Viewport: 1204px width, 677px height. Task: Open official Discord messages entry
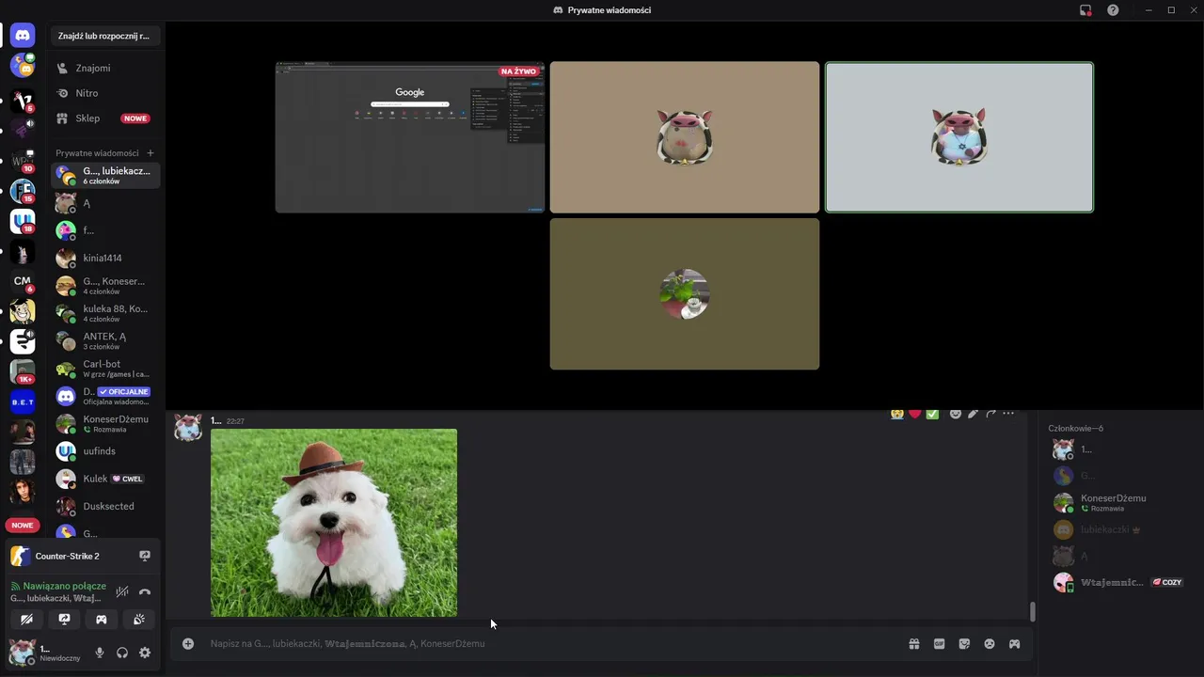click(x=105, y=396)
